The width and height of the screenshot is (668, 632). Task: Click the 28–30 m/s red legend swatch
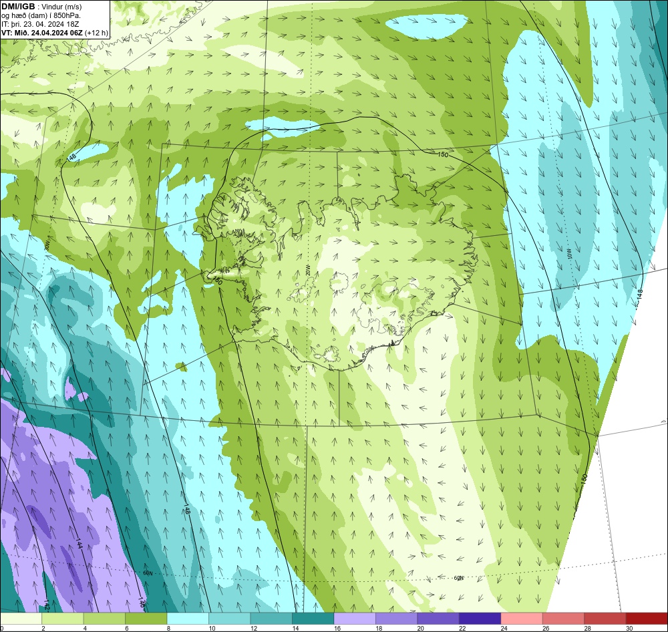coord(605,619)
